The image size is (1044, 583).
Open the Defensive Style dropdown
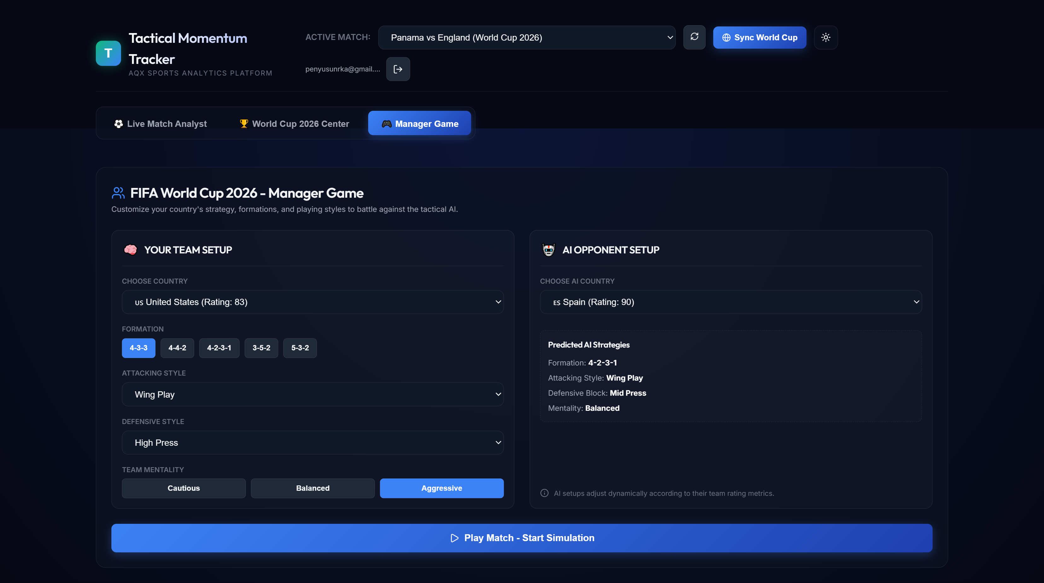312,443
